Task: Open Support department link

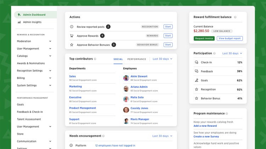Action: point(74,119)
